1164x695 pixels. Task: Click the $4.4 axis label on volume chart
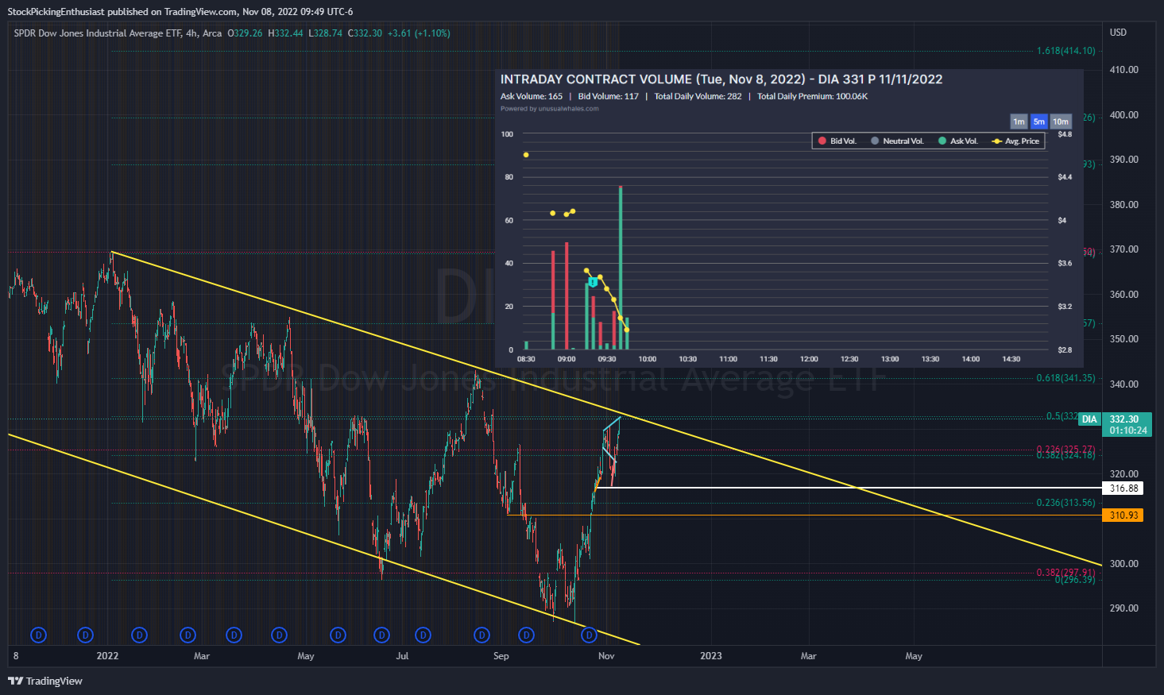(1065, 177)
